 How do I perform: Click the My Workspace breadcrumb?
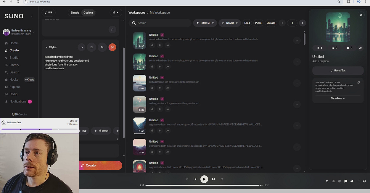160,13
